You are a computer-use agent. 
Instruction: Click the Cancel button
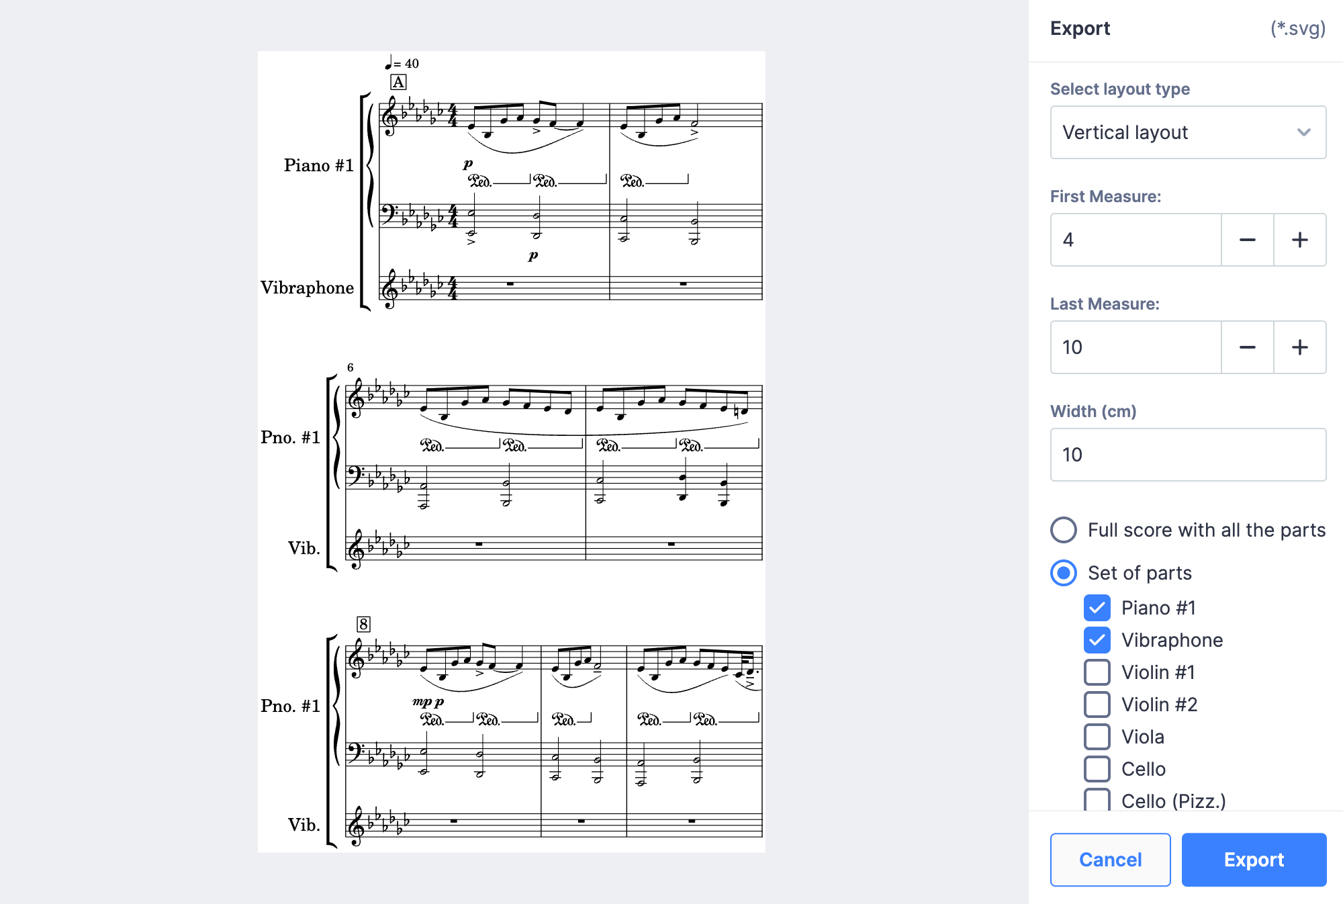[1110, 860]
